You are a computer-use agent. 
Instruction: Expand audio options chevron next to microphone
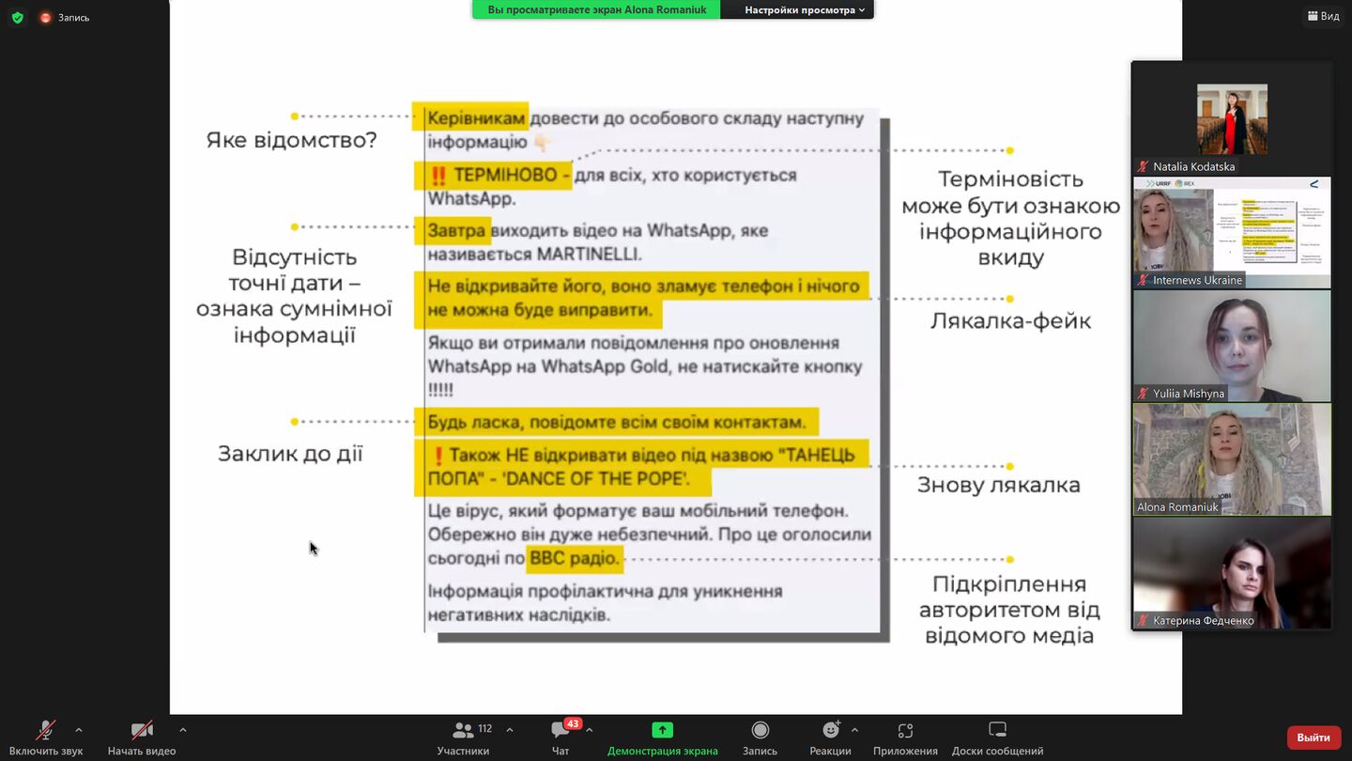pos(78,730)
